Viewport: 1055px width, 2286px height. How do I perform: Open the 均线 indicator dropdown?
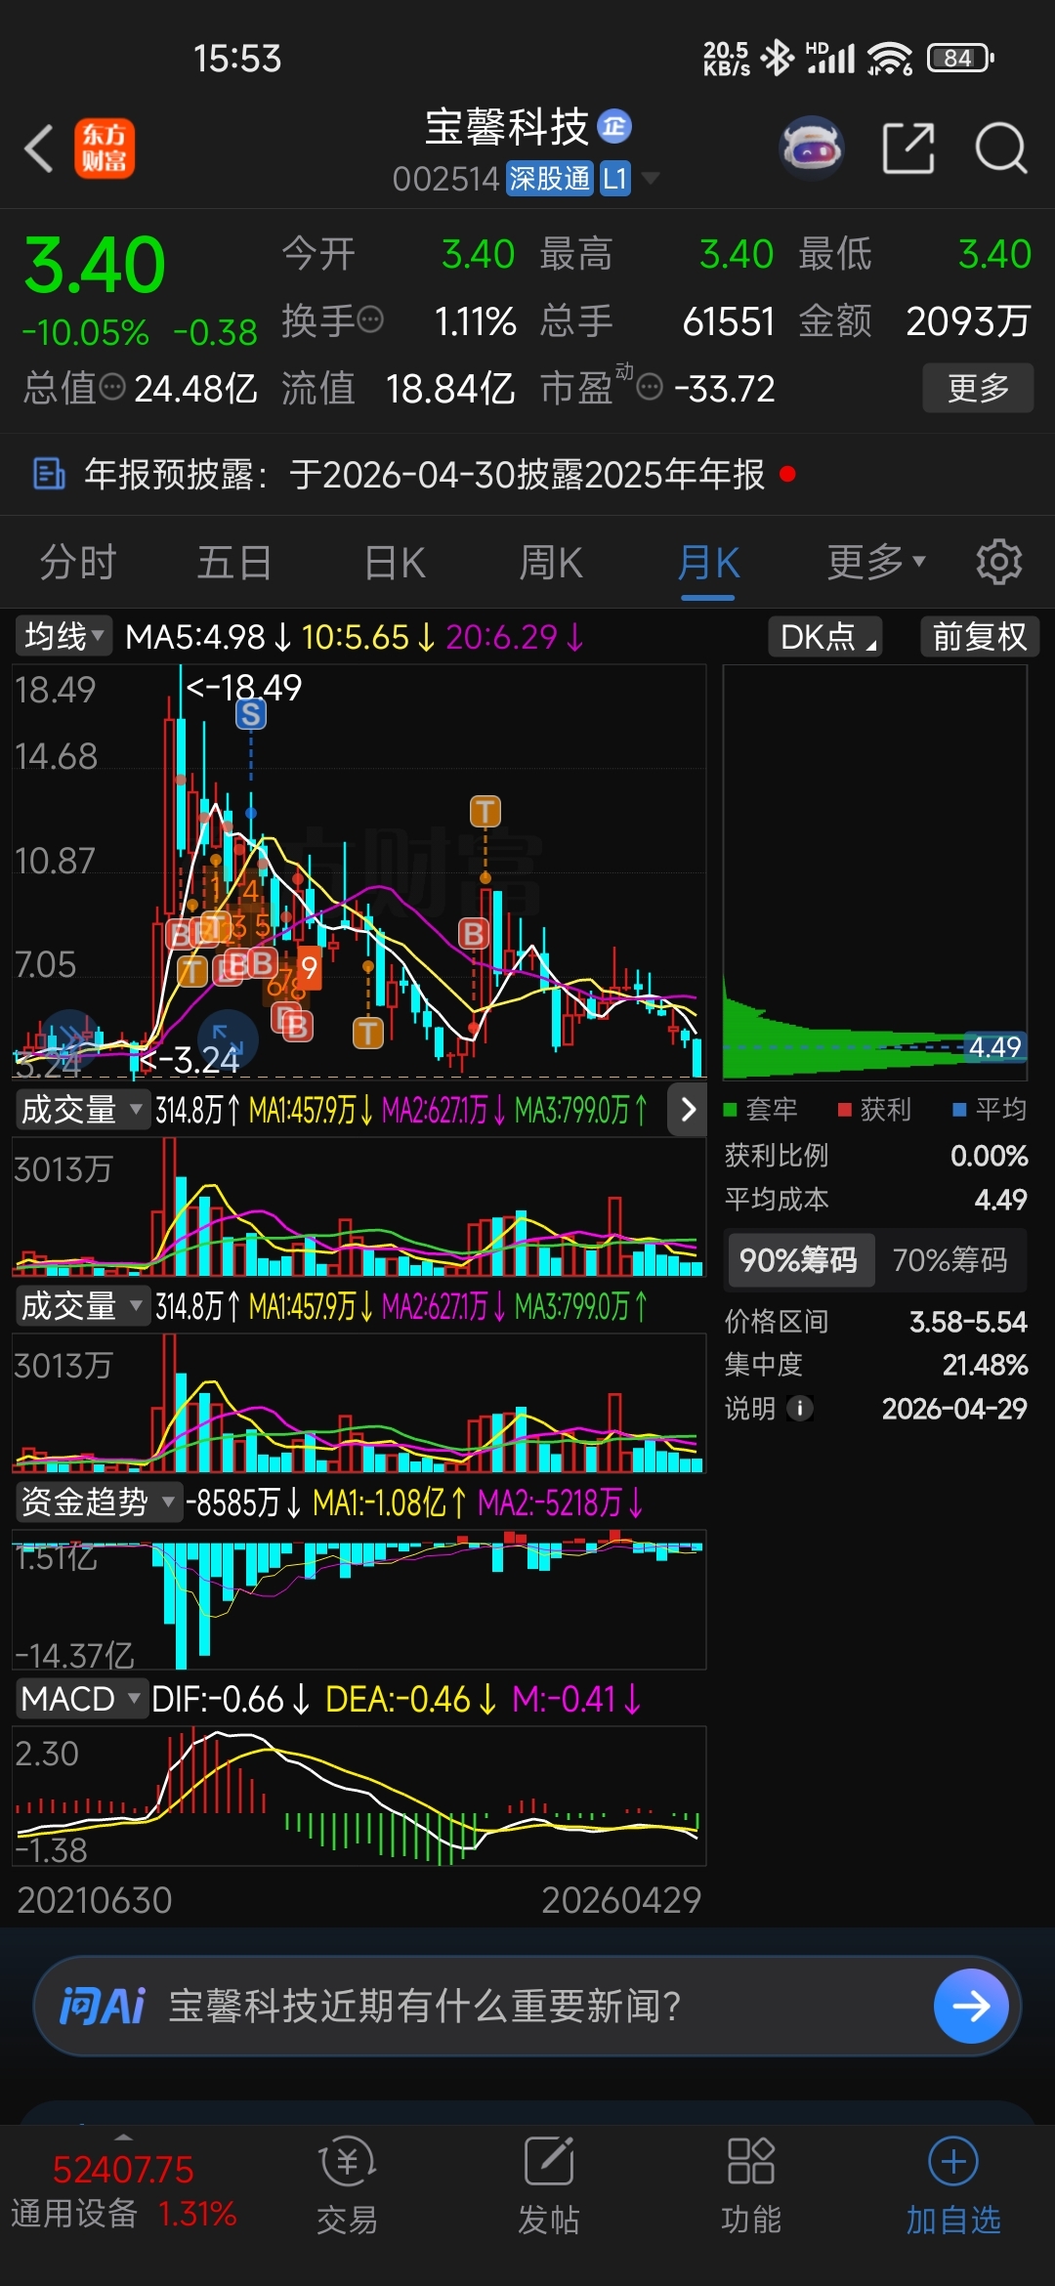[63, 637]
